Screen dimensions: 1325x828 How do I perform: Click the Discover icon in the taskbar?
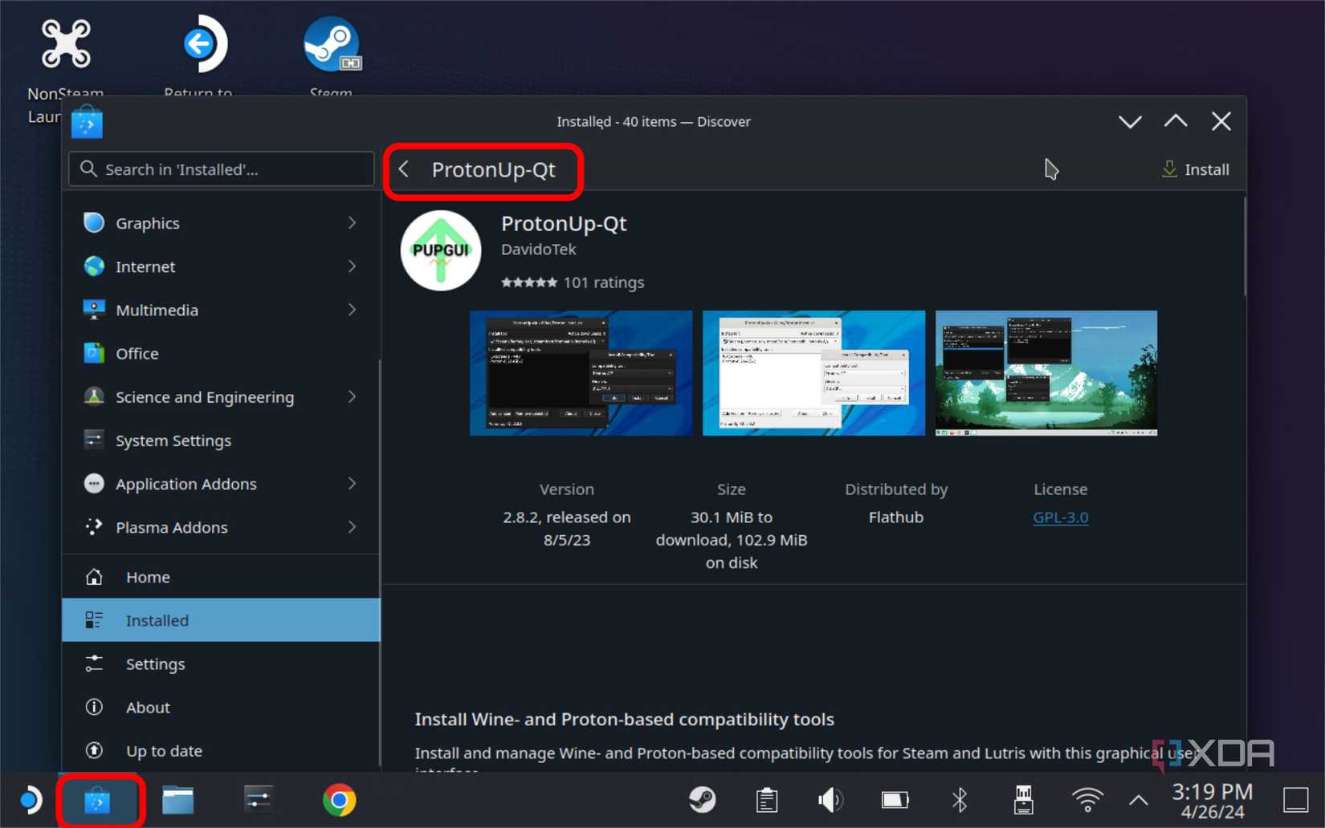[x=98, y=800]
